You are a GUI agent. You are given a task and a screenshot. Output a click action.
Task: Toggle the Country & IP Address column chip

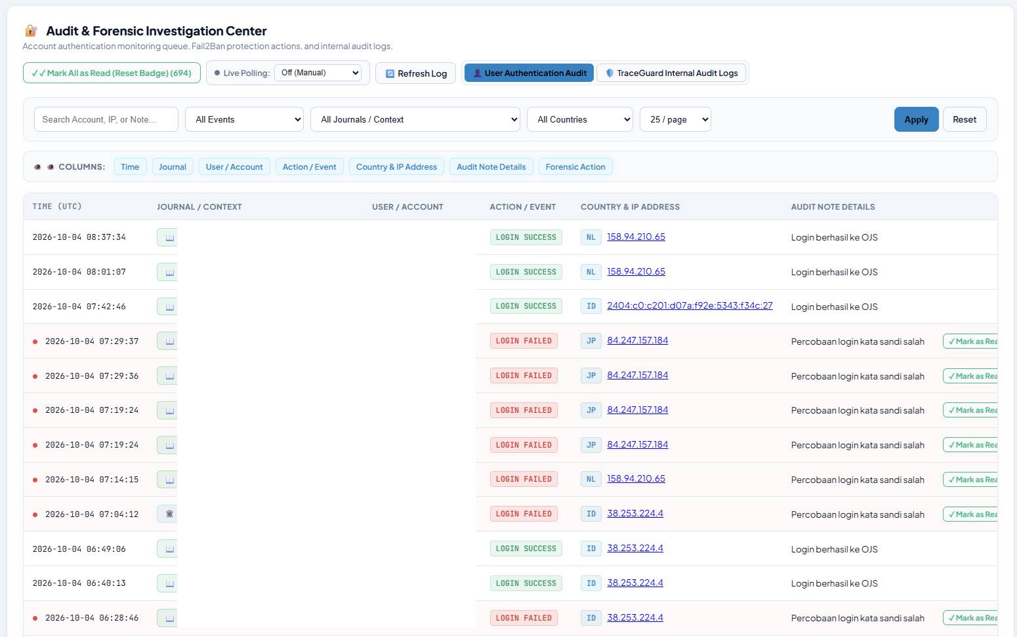pyautogui.click(x=396, y=167)
